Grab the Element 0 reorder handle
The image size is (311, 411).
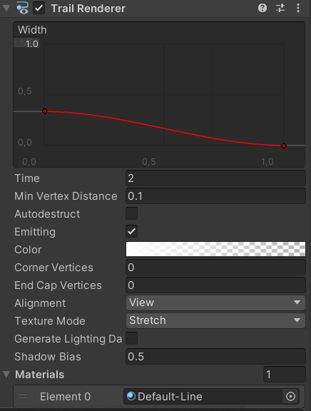click(x=23, y=396)
